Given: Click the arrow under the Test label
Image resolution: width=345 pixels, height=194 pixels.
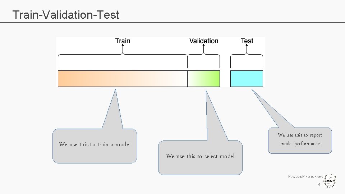Looking at the screenshot, I should coord(247,49).
